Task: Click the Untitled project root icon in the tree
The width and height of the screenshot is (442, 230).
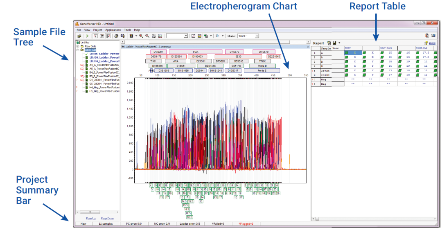Action: click(78, 43)
